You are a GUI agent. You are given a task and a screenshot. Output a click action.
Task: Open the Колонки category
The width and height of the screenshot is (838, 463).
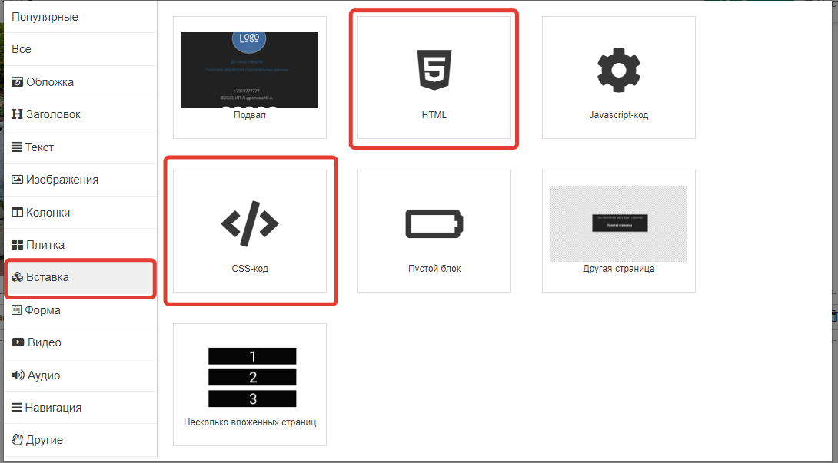pyautogui.click(x=80, y=212)
